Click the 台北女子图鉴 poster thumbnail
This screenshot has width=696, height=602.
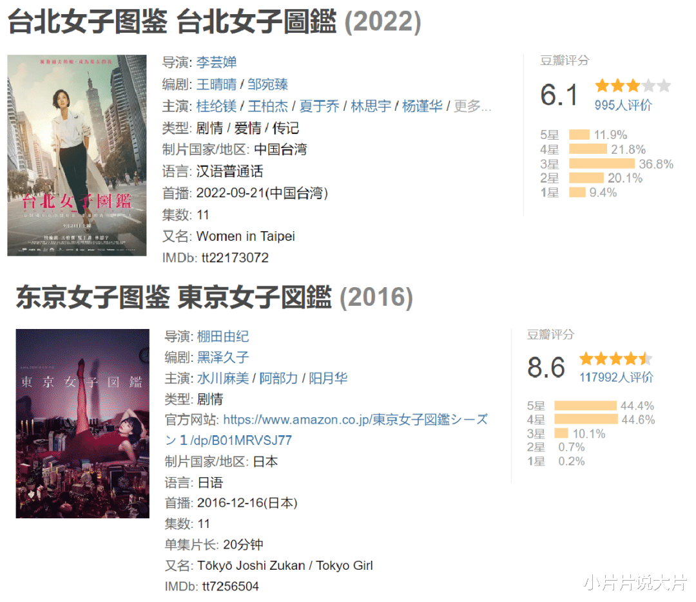click(77, 155)
